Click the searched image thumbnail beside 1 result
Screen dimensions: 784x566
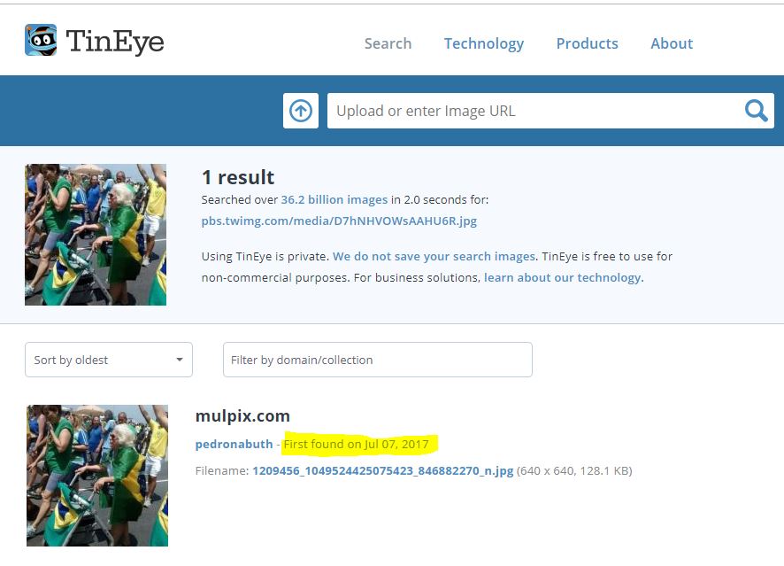[96, 235]
